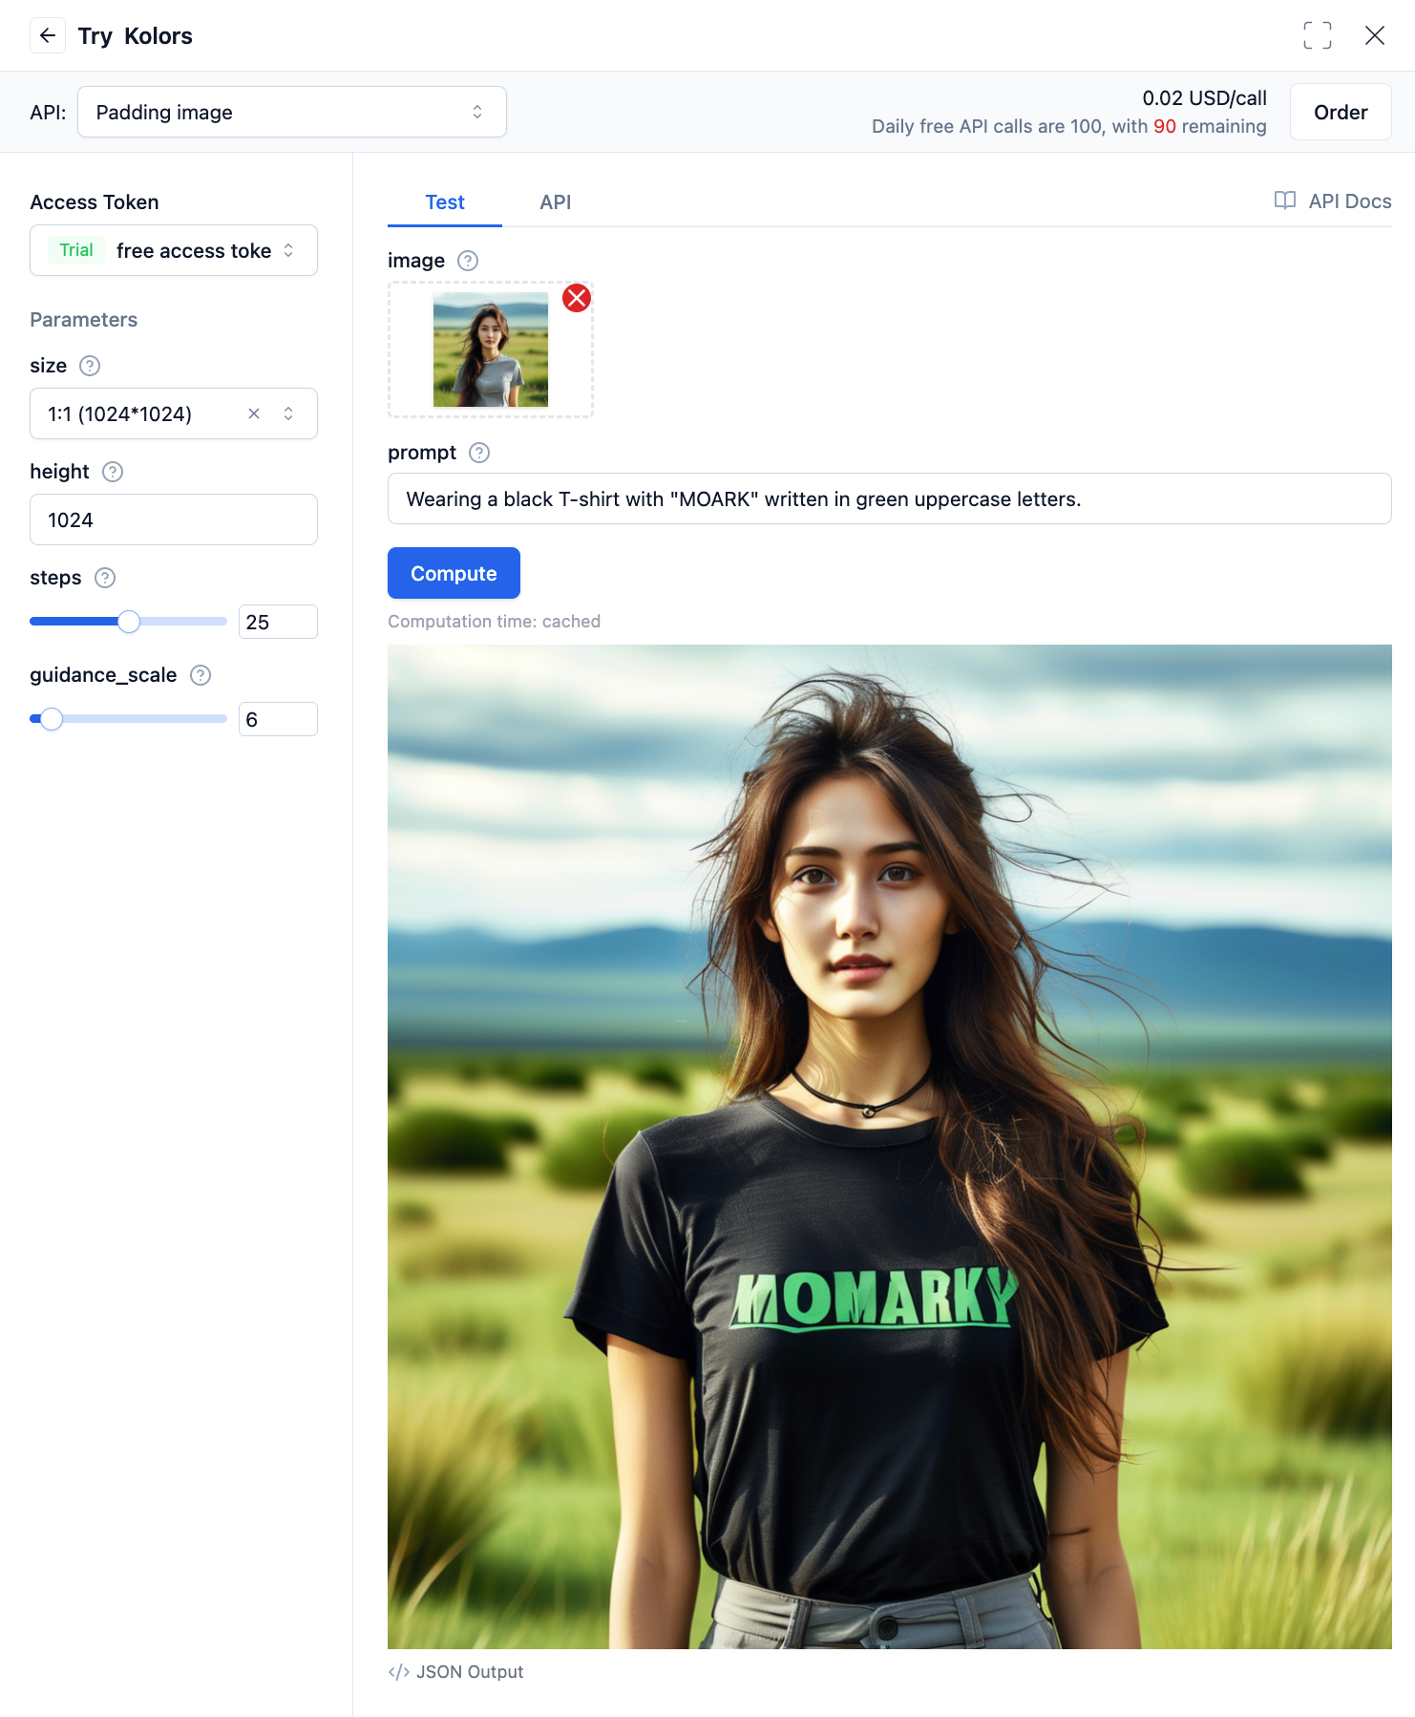Select the Test tab

click(x=445, y=202)
